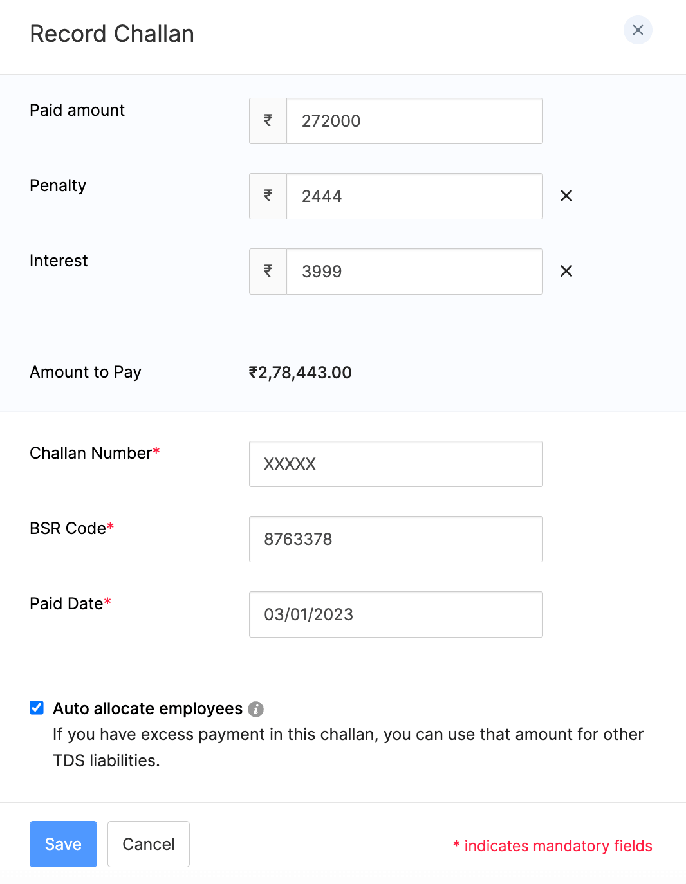Click the rupee symbol beside Penalty
The height and width of the screenshot is (884, 686).
click(268, 196)
